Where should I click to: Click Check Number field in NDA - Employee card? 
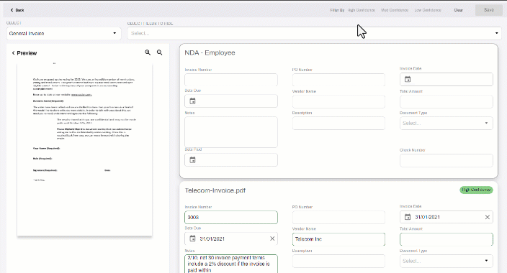pos(447,160)
